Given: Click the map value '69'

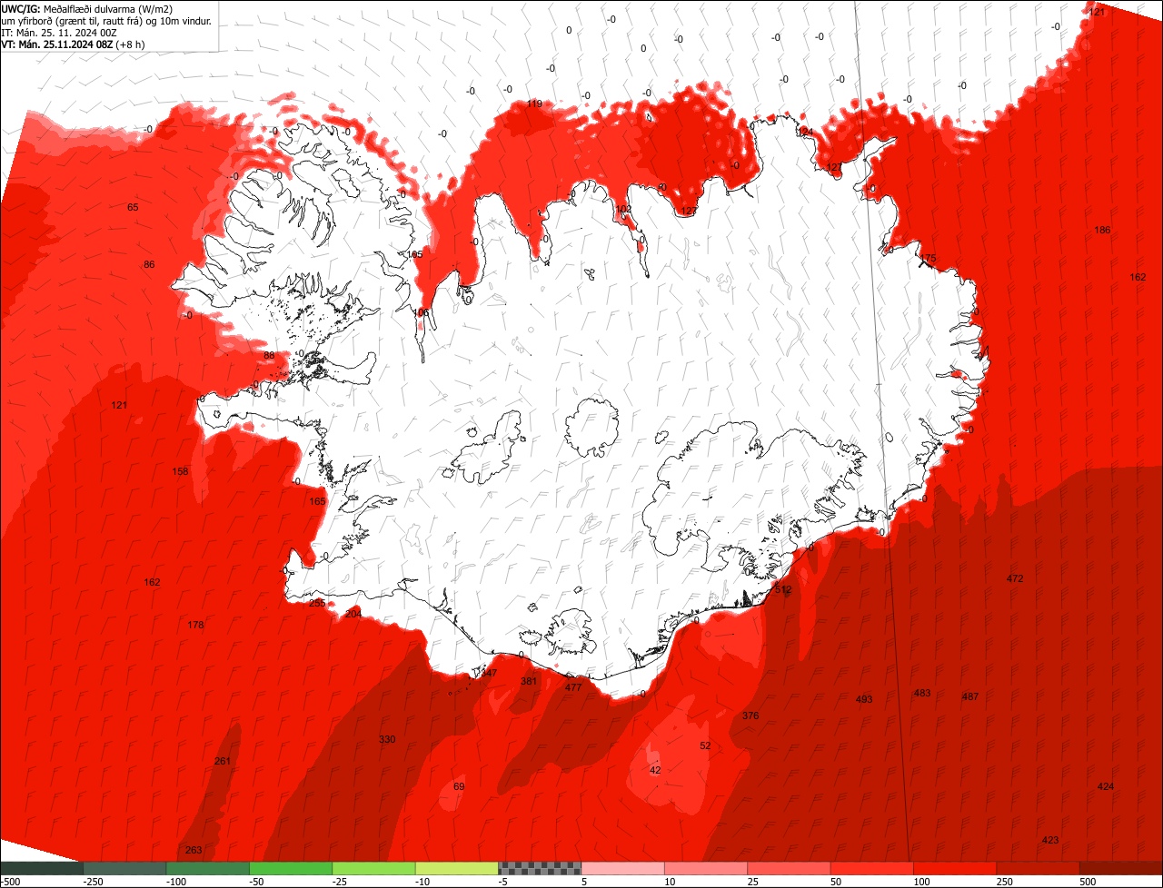Looking at the screenshot, I should (x=459, y=785).
